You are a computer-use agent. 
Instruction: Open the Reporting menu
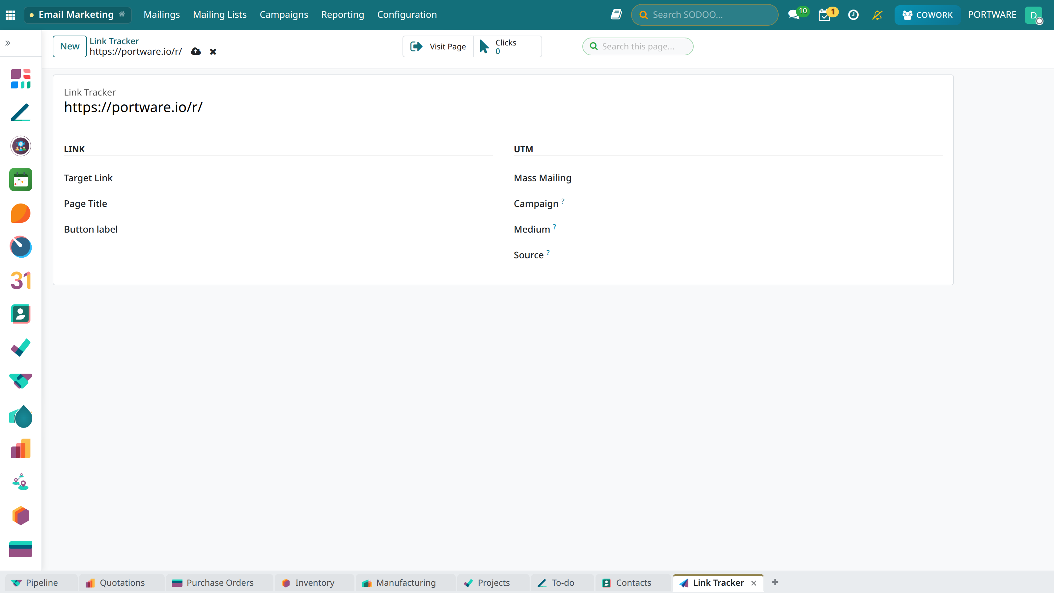[343, 15]
